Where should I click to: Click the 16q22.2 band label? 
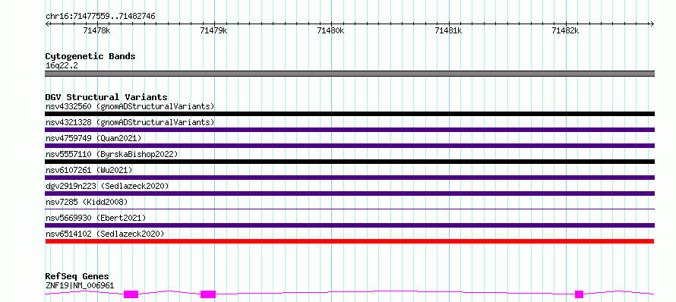click(62, 66)
